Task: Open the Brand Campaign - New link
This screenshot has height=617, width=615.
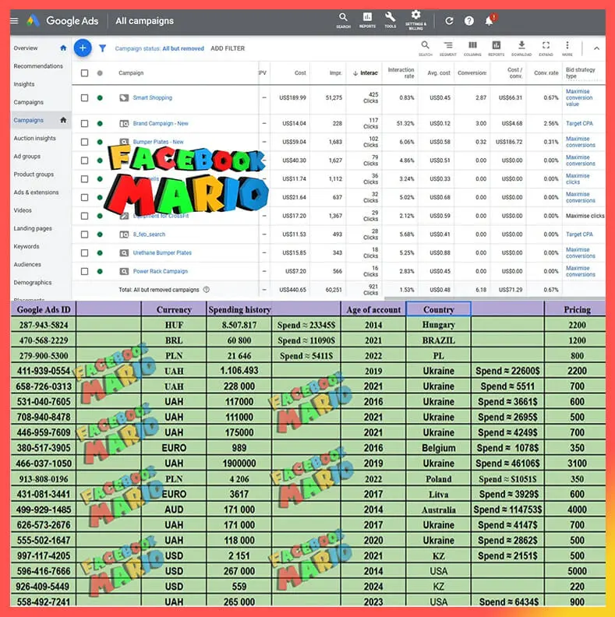Action: point(161,124)
